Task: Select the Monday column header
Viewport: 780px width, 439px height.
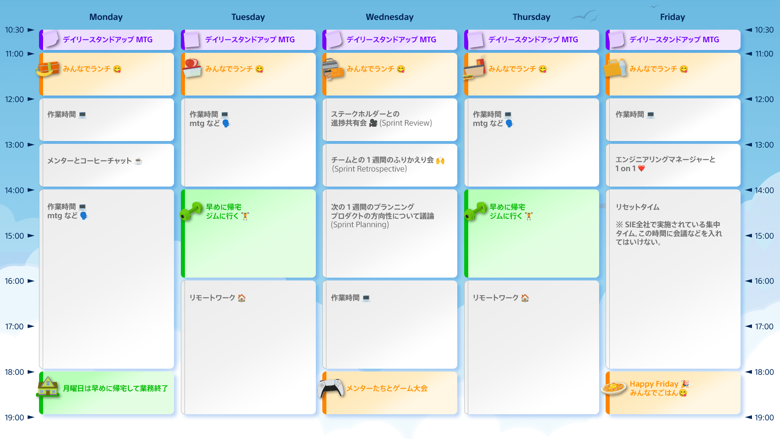Action: pos(106,17)
